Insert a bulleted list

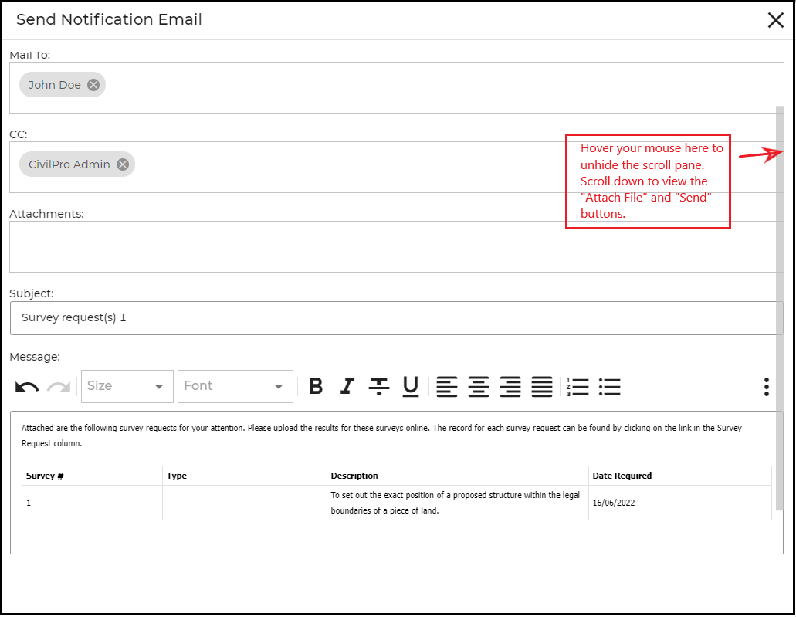(610, 386)
